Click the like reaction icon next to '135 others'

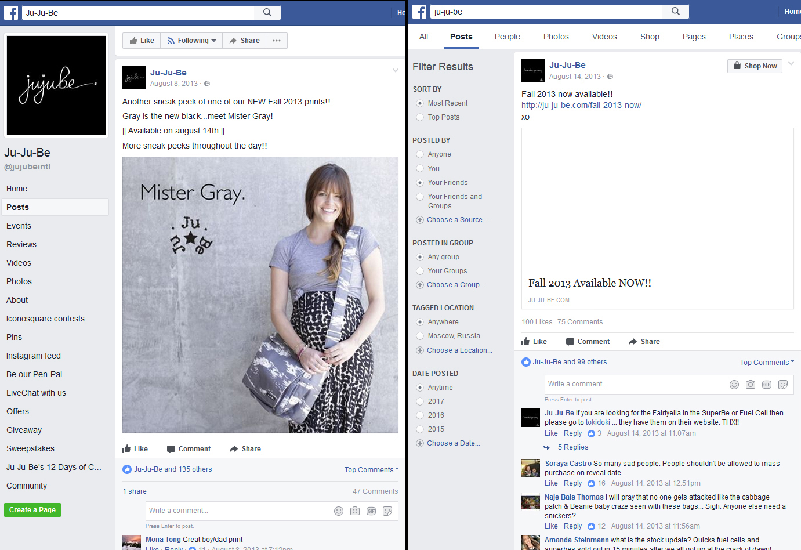click(127, 469)
